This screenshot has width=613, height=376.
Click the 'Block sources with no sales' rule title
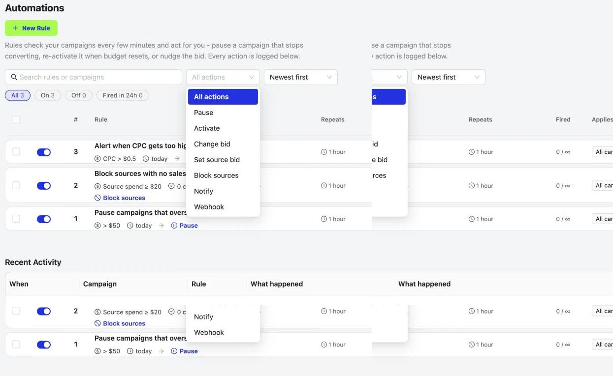pos(140,174)
